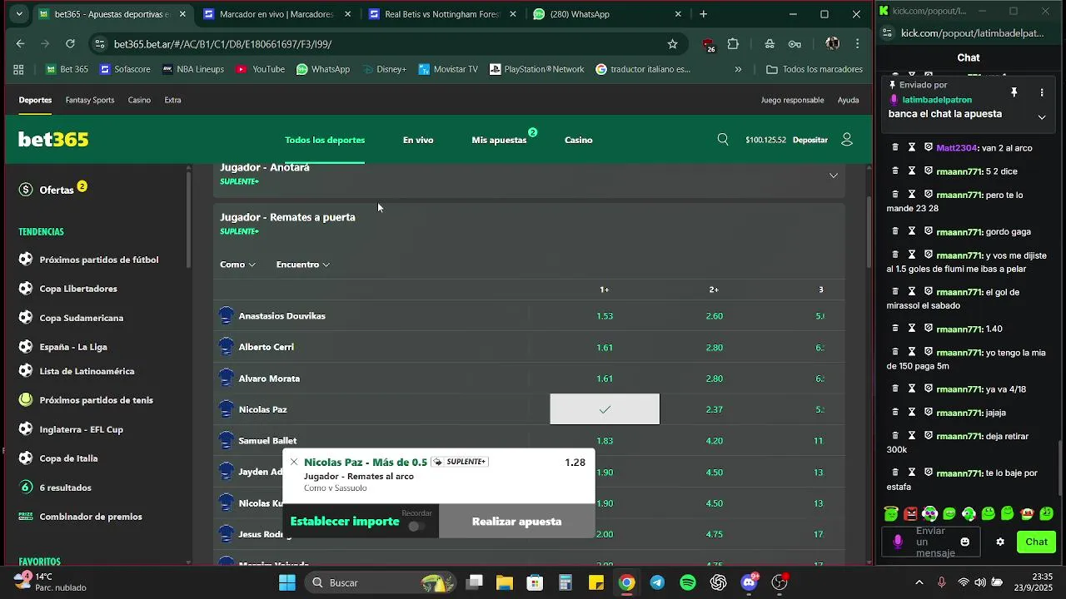The image size is (1066, 599).
Task: Open Juego responsable link
Action: 792,100
